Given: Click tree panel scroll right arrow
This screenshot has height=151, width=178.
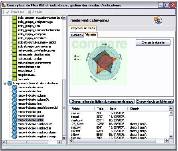Looking at the screenshot, I should click(x=60, y=142).
